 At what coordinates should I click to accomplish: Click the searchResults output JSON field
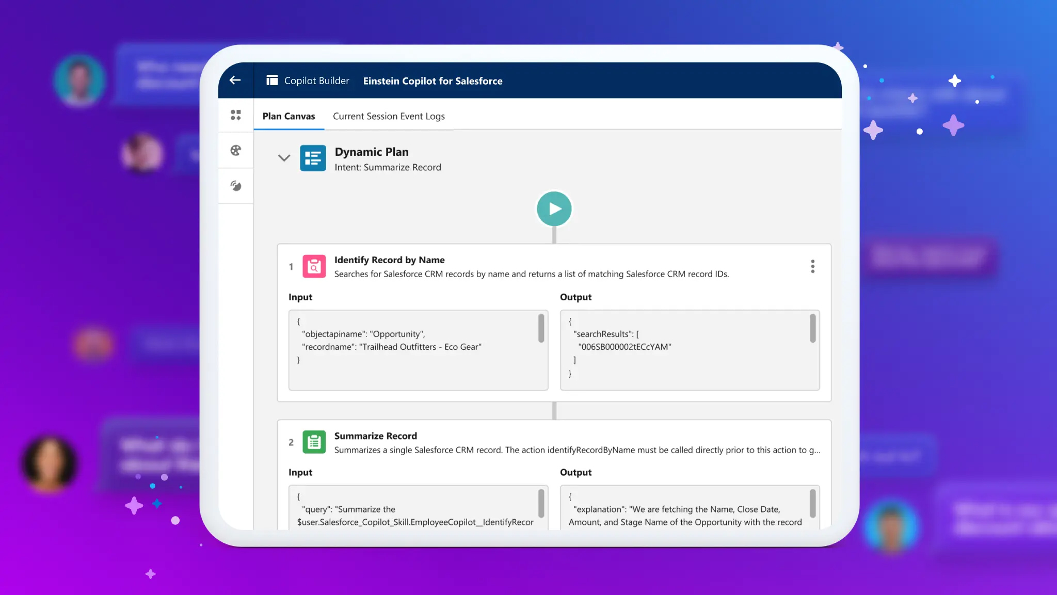(x=690, y=350)
